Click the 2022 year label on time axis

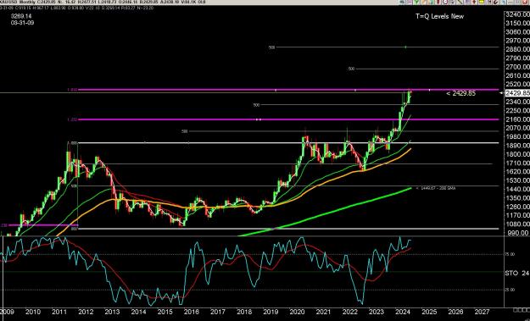pyautogui.click(x=350, y=311)
